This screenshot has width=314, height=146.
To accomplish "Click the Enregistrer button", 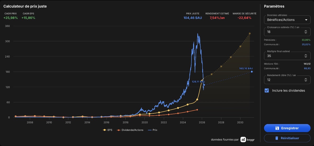I will tap(287, 128).
